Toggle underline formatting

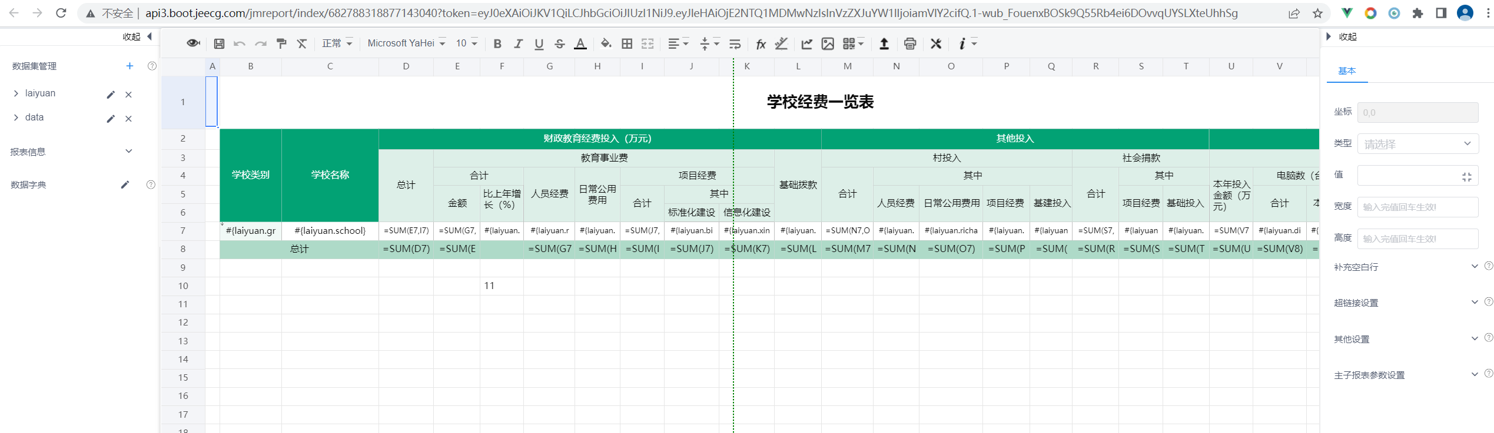click(x=539, y=43)
